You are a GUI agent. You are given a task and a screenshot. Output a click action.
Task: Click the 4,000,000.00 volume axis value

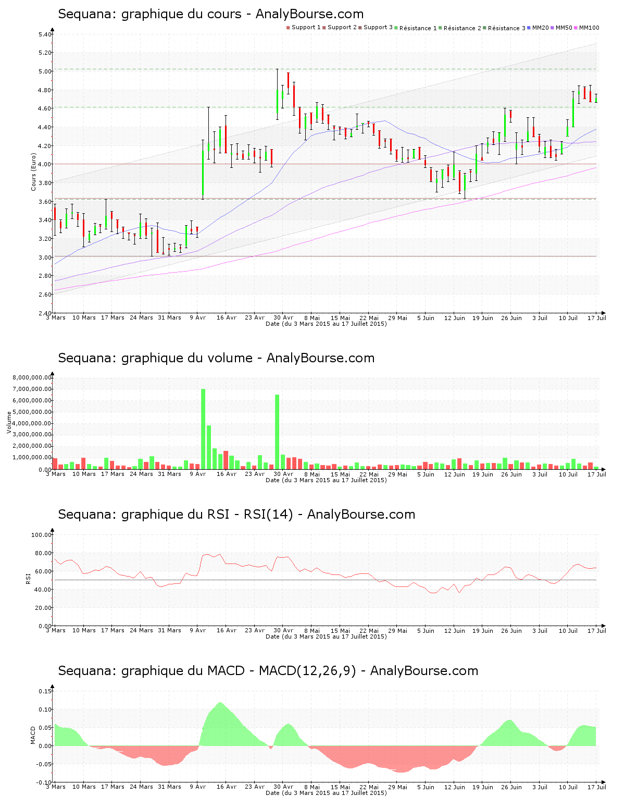pos(32,423)
